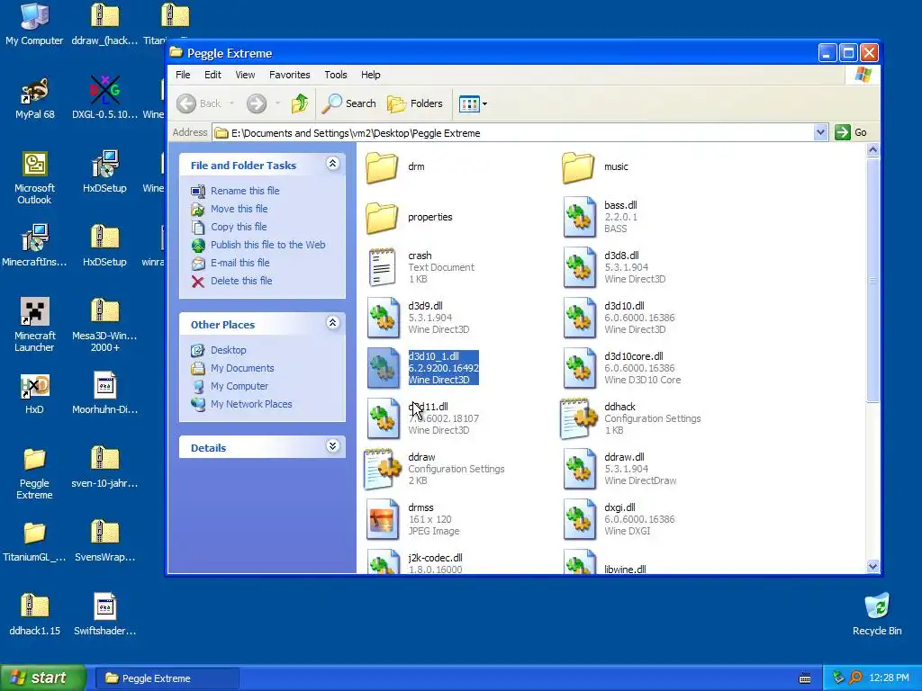Open the Views dropdown arrow
The width and height of the screenshot is (922, 691).
point(484,104)
